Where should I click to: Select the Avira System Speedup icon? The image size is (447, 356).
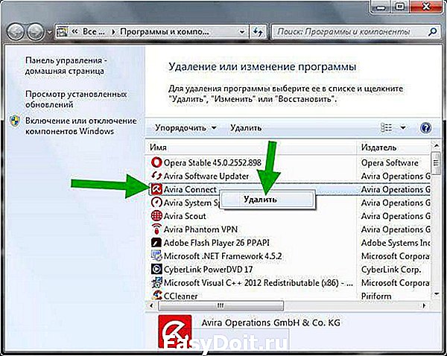click(156, 203)
